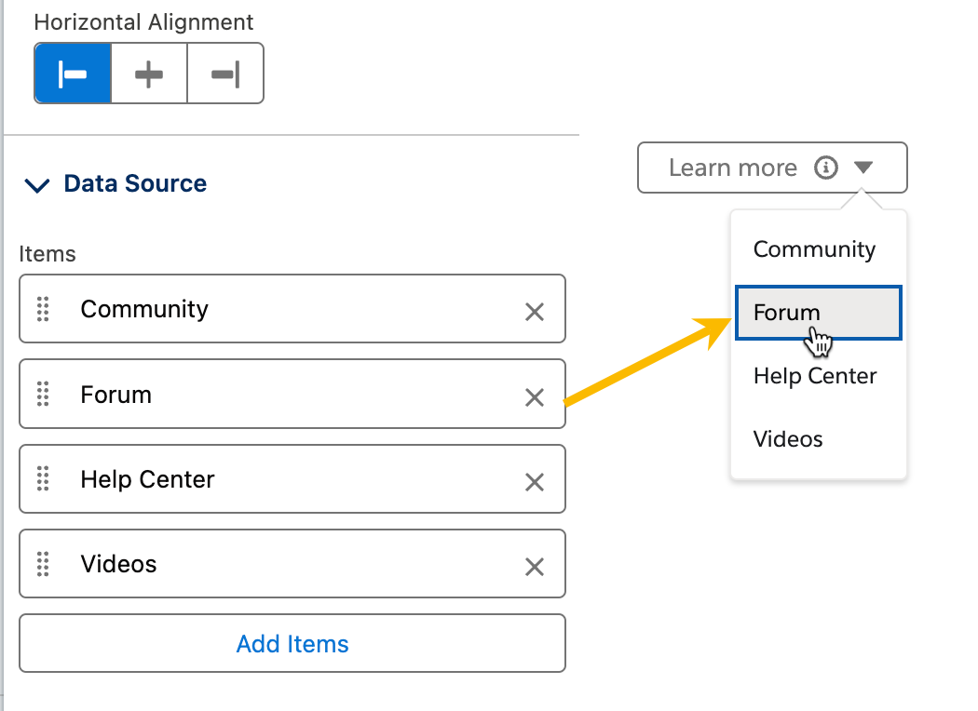Select Help Center from dropdown menu
The image size is (978, 711).
click(815, 376)
